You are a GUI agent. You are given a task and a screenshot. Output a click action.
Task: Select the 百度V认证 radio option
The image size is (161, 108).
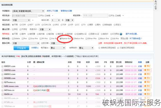tap(89, 34)
